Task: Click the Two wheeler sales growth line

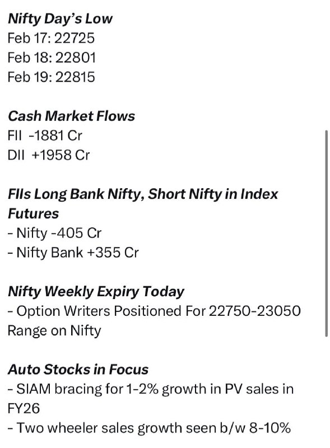Action: tap(149, 428)
